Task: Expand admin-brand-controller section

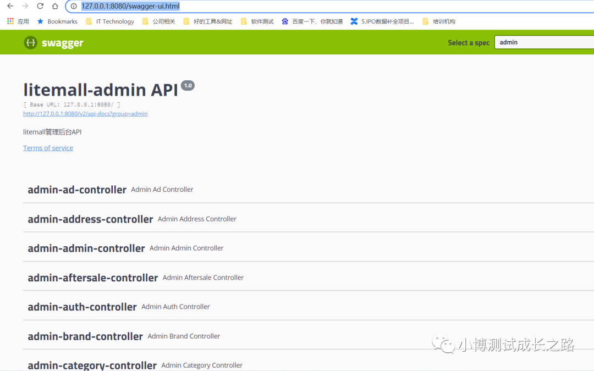Action: (309, 336)
